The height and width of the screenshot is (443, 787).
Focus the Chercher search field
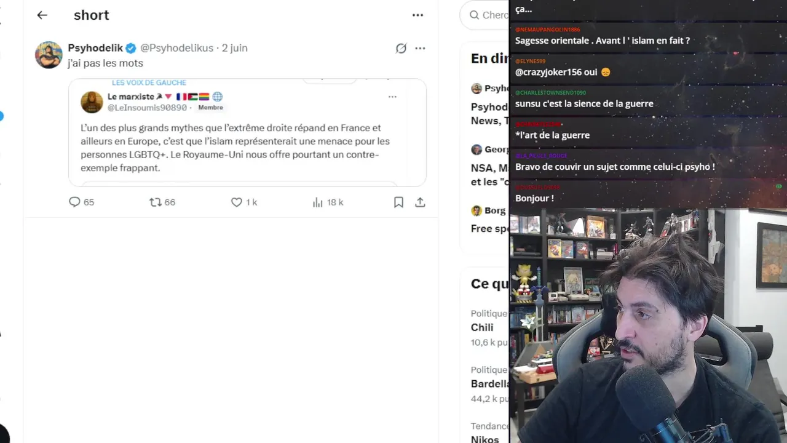[x=486, y=15]
